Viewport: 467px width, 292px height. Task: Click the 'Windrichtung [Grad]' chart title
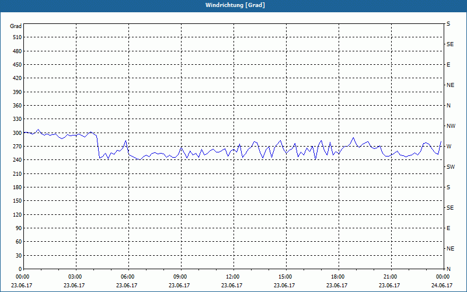[235, 5]
